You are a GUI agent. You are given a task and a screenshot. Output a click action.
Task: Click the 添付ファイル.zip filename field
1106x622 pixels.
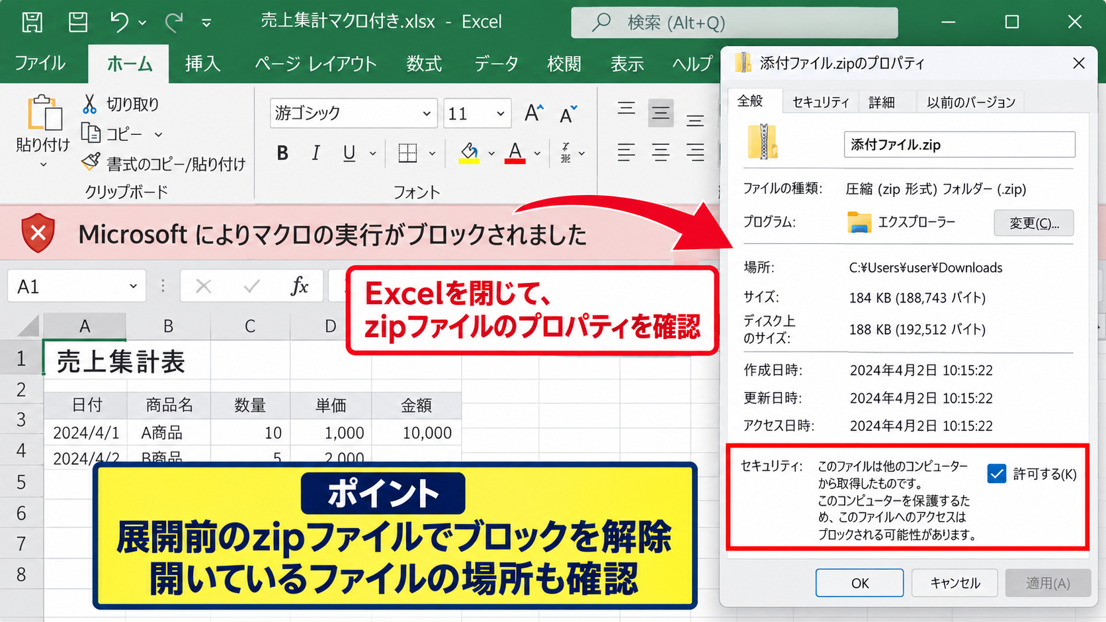click(959, 145)
